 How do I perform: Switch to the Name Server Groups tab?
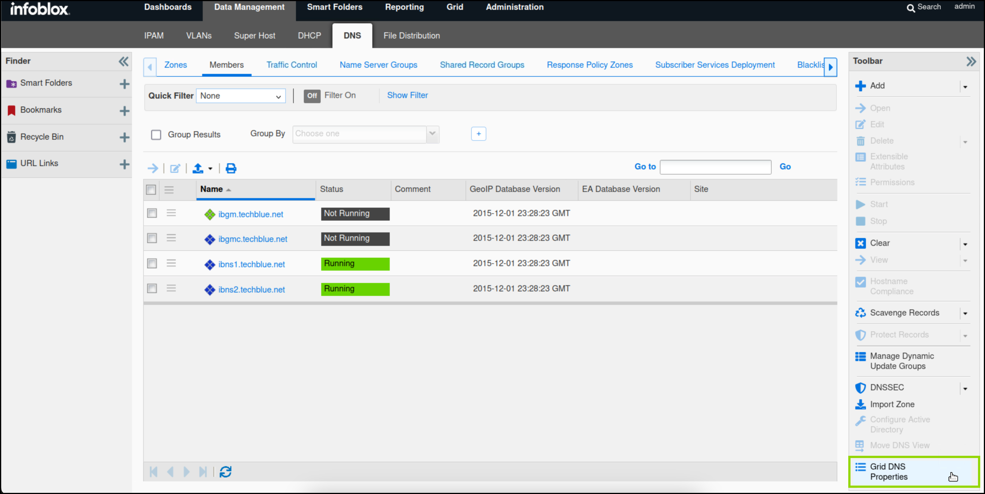[378, 65]
